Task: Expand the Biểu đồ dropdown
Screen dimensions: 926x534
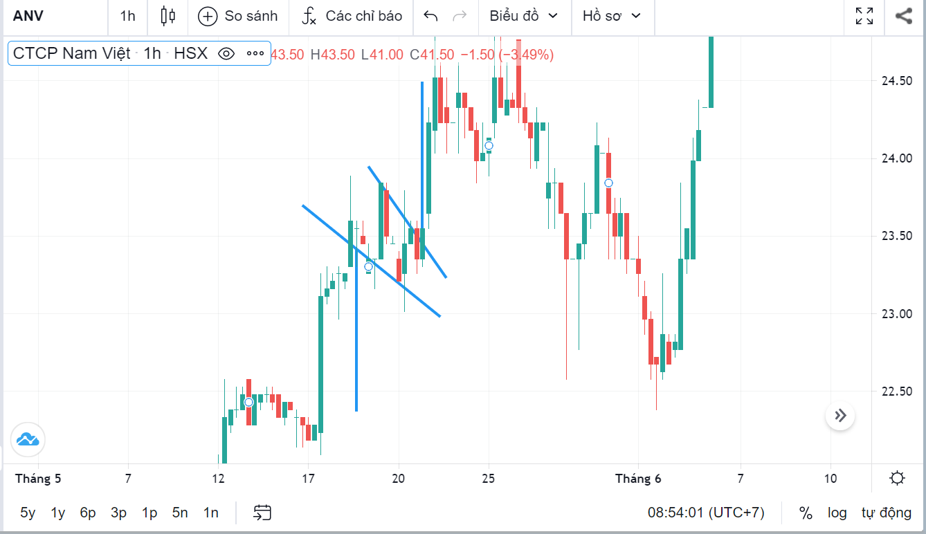Action: (524, 16)
